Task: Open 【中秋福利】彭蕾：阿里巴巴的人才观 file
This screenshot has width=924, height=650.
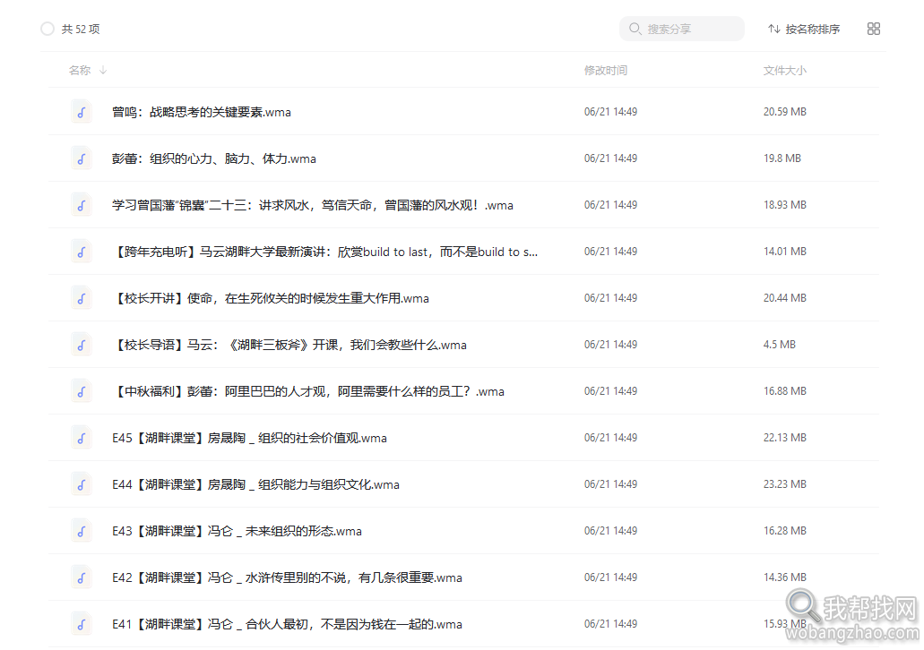Action: 307,391
